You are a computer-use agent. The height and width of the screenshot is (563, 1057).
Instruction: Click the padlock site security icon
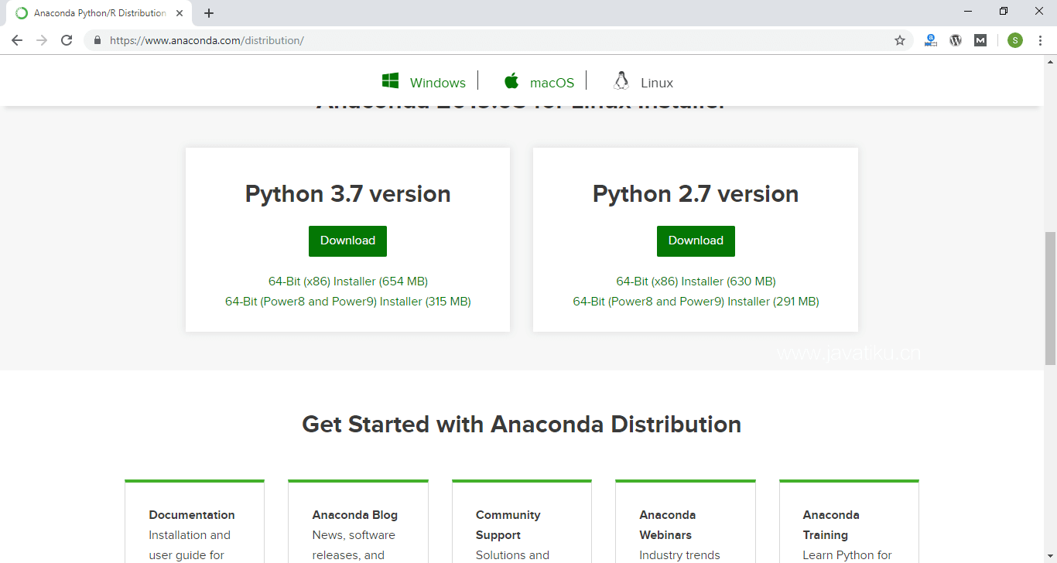97,40
